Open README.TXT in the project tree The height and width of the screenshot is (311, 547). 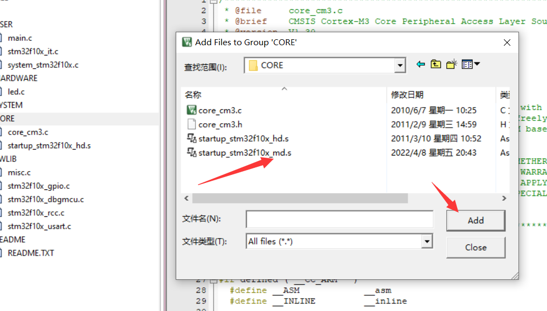tap(31, 253)
